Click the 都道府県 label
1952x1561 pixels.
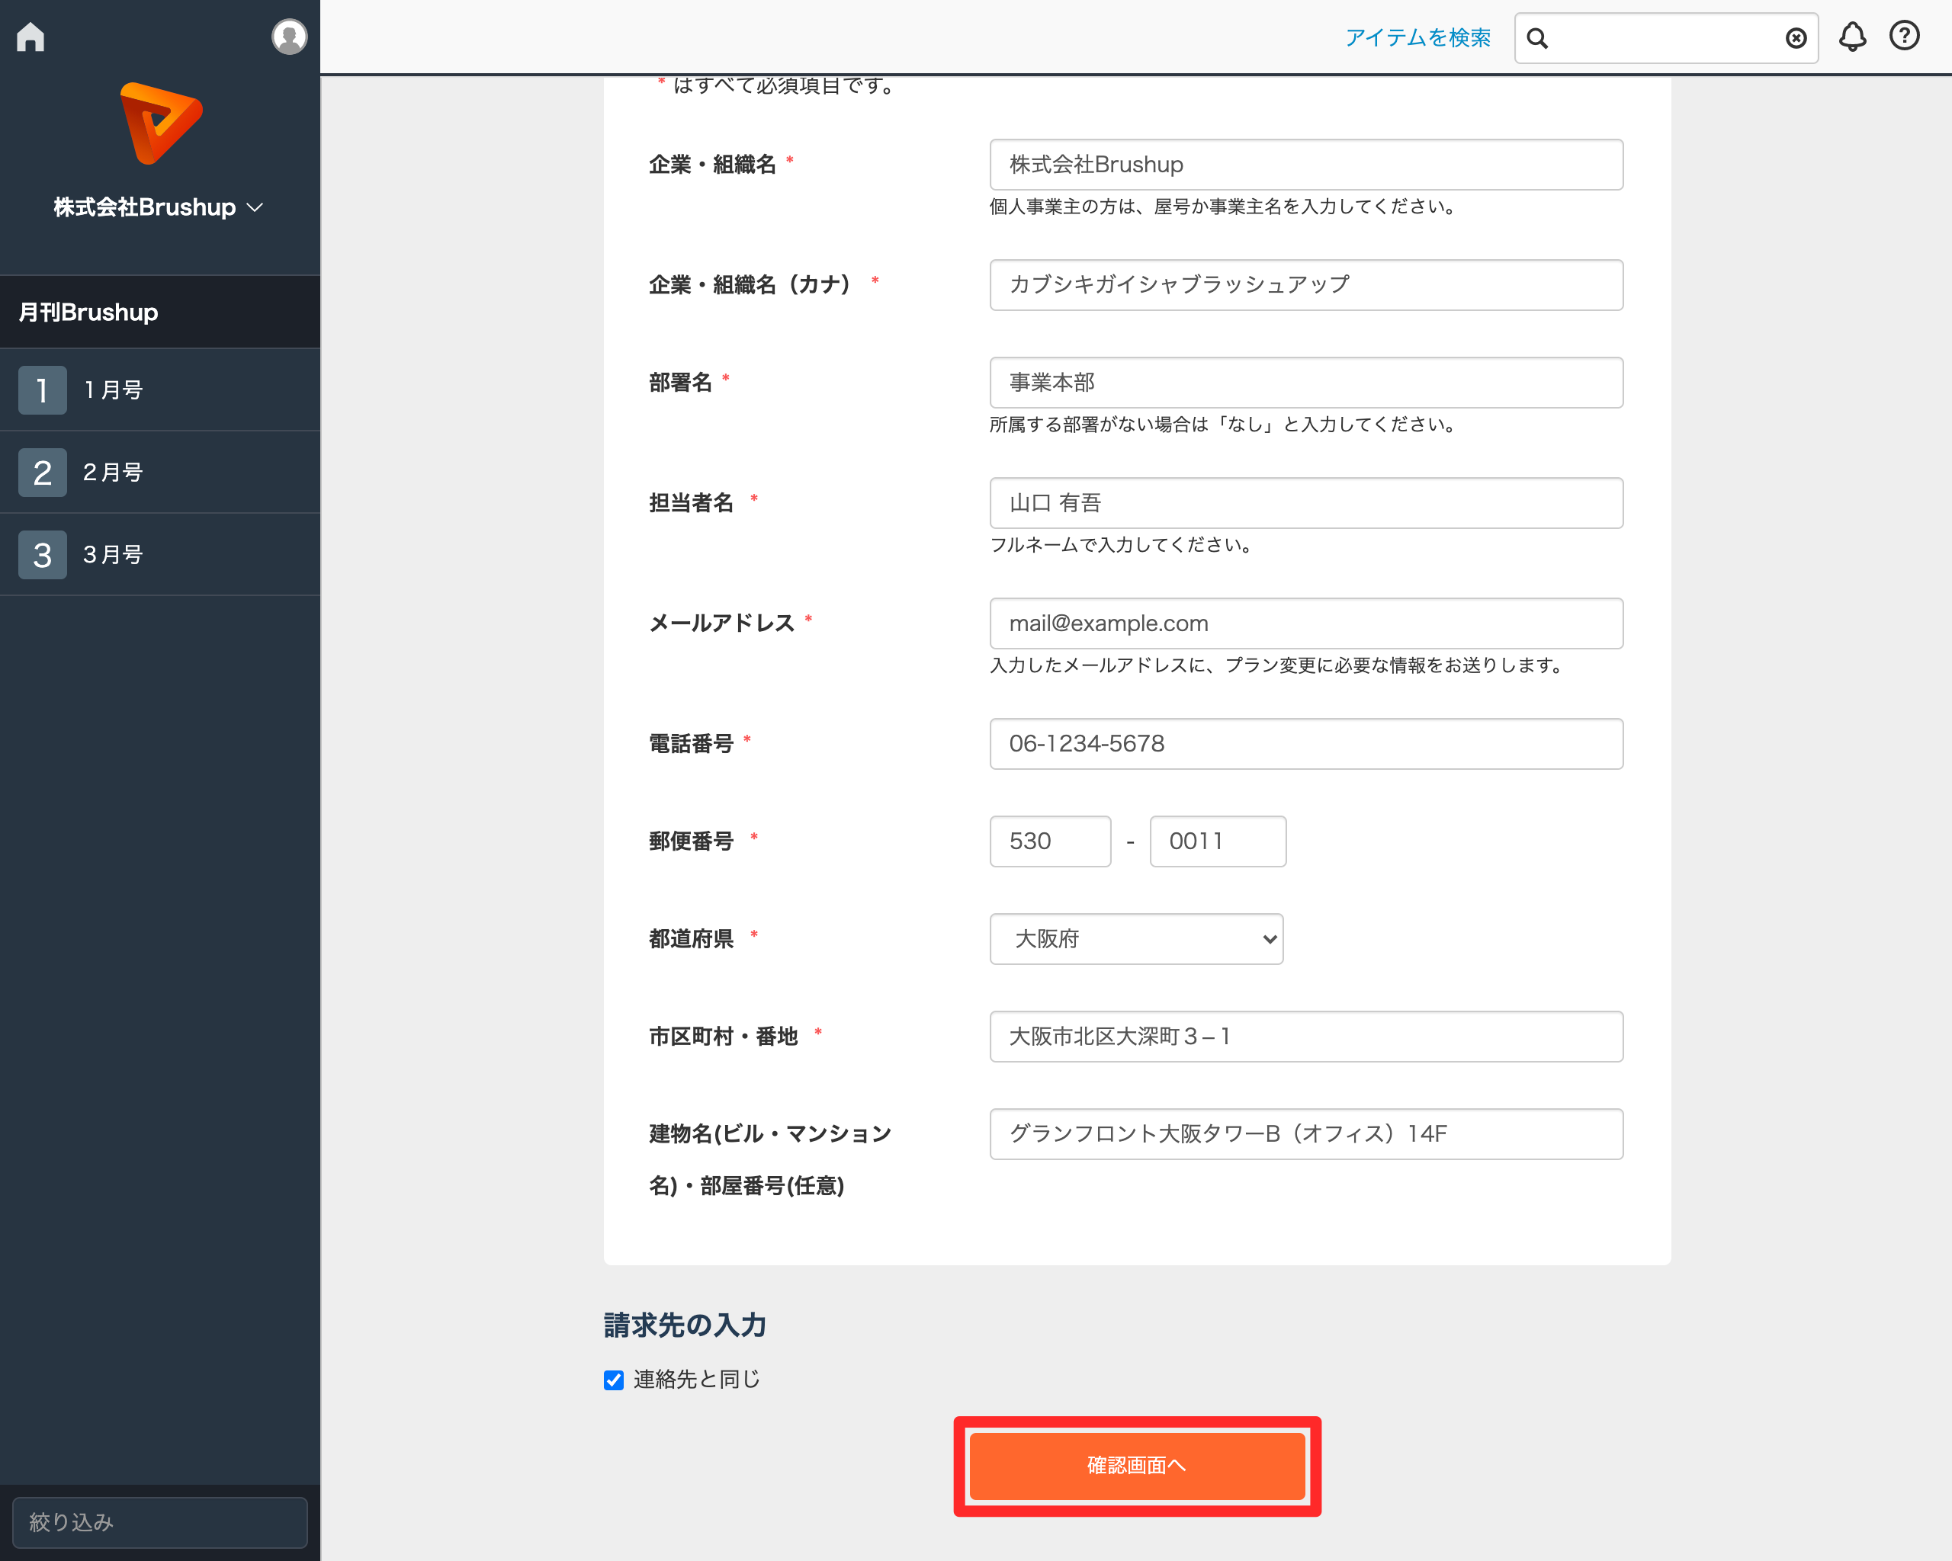(691, 939)
